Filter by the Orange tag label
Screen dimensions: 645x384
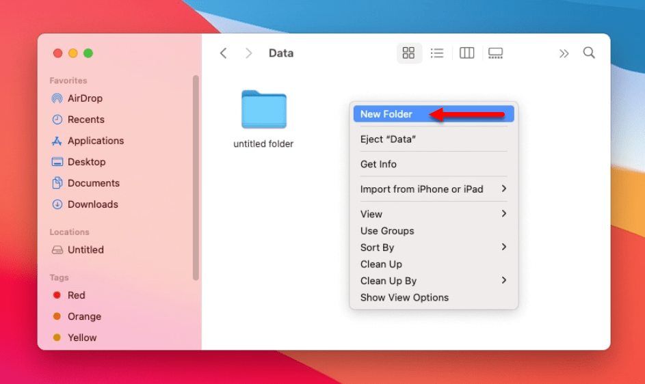click(x=84, y=316)
